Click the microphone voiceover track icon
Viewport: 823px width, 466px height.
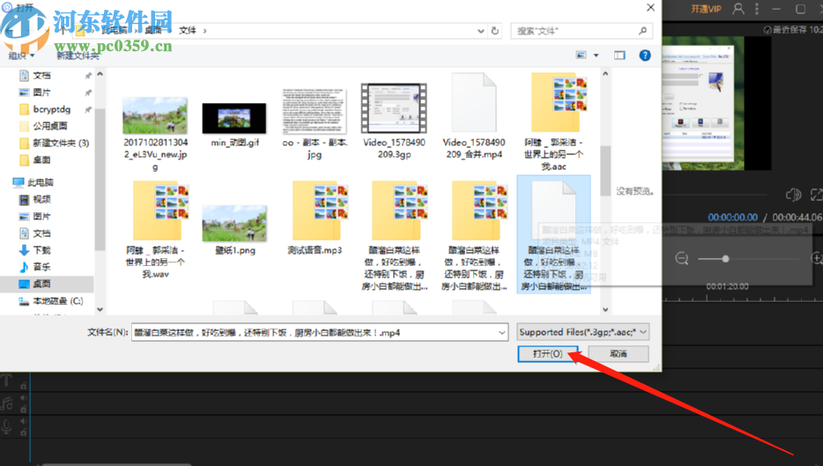pos(6,426)
